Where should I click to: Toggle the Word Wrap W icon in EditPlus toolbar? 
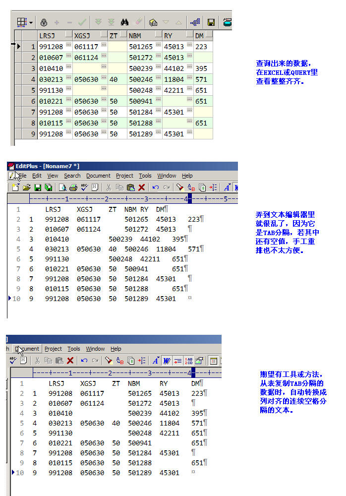click(x=167, y=361)
